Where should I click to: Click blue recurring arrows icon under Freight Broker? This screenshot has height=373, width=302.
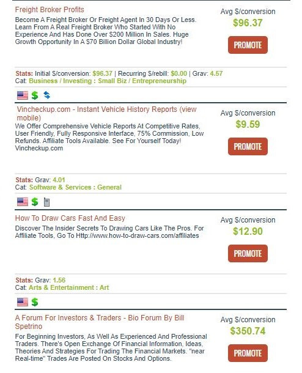pyautogui.click(x=47, y=95)
